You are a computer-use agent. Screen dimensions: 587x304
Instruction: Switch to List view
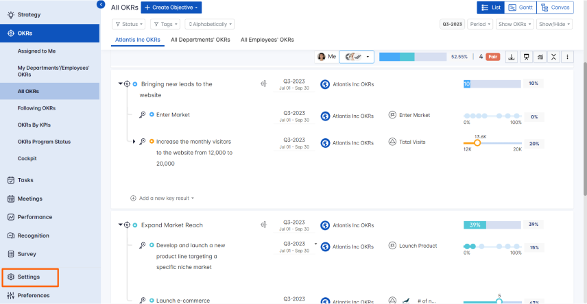491,8
